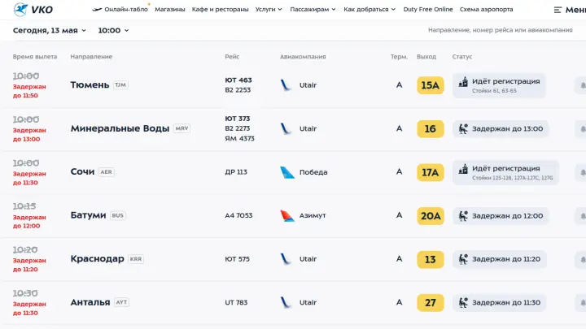Click the delayed-passenger icon in Батуми status

pos(463,216)
